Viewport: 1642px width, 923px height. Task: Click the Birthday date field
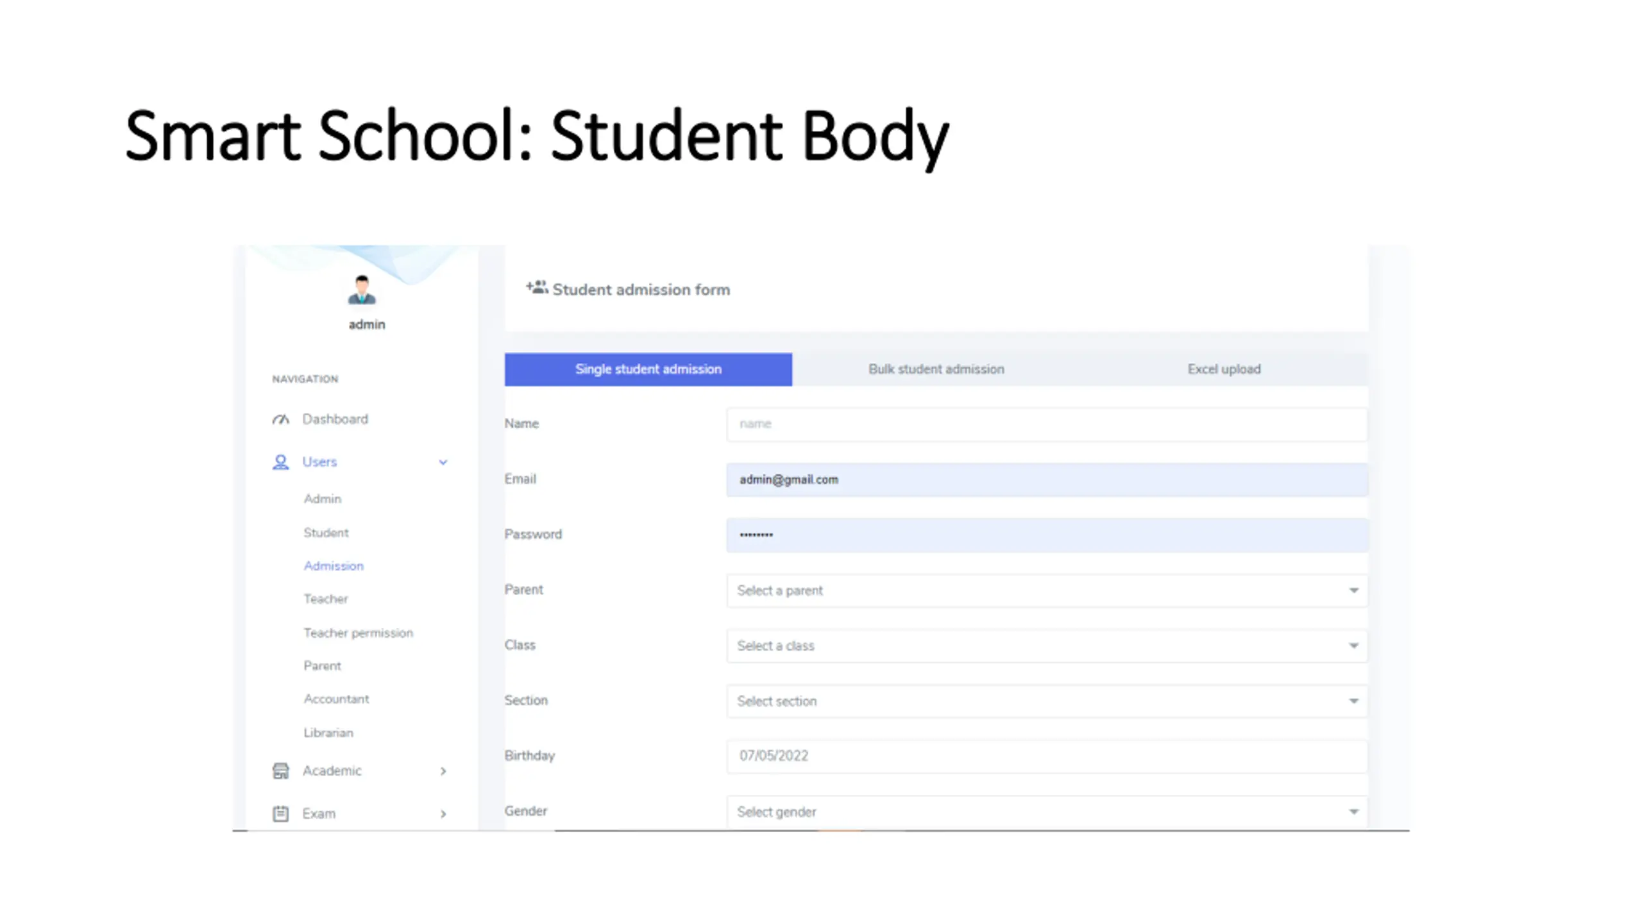[1046, 756]
